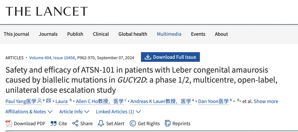This screenshot has height=132, width=298.
Task: Click Show more to reveal all authors
Action: click(x=266, y=101)
